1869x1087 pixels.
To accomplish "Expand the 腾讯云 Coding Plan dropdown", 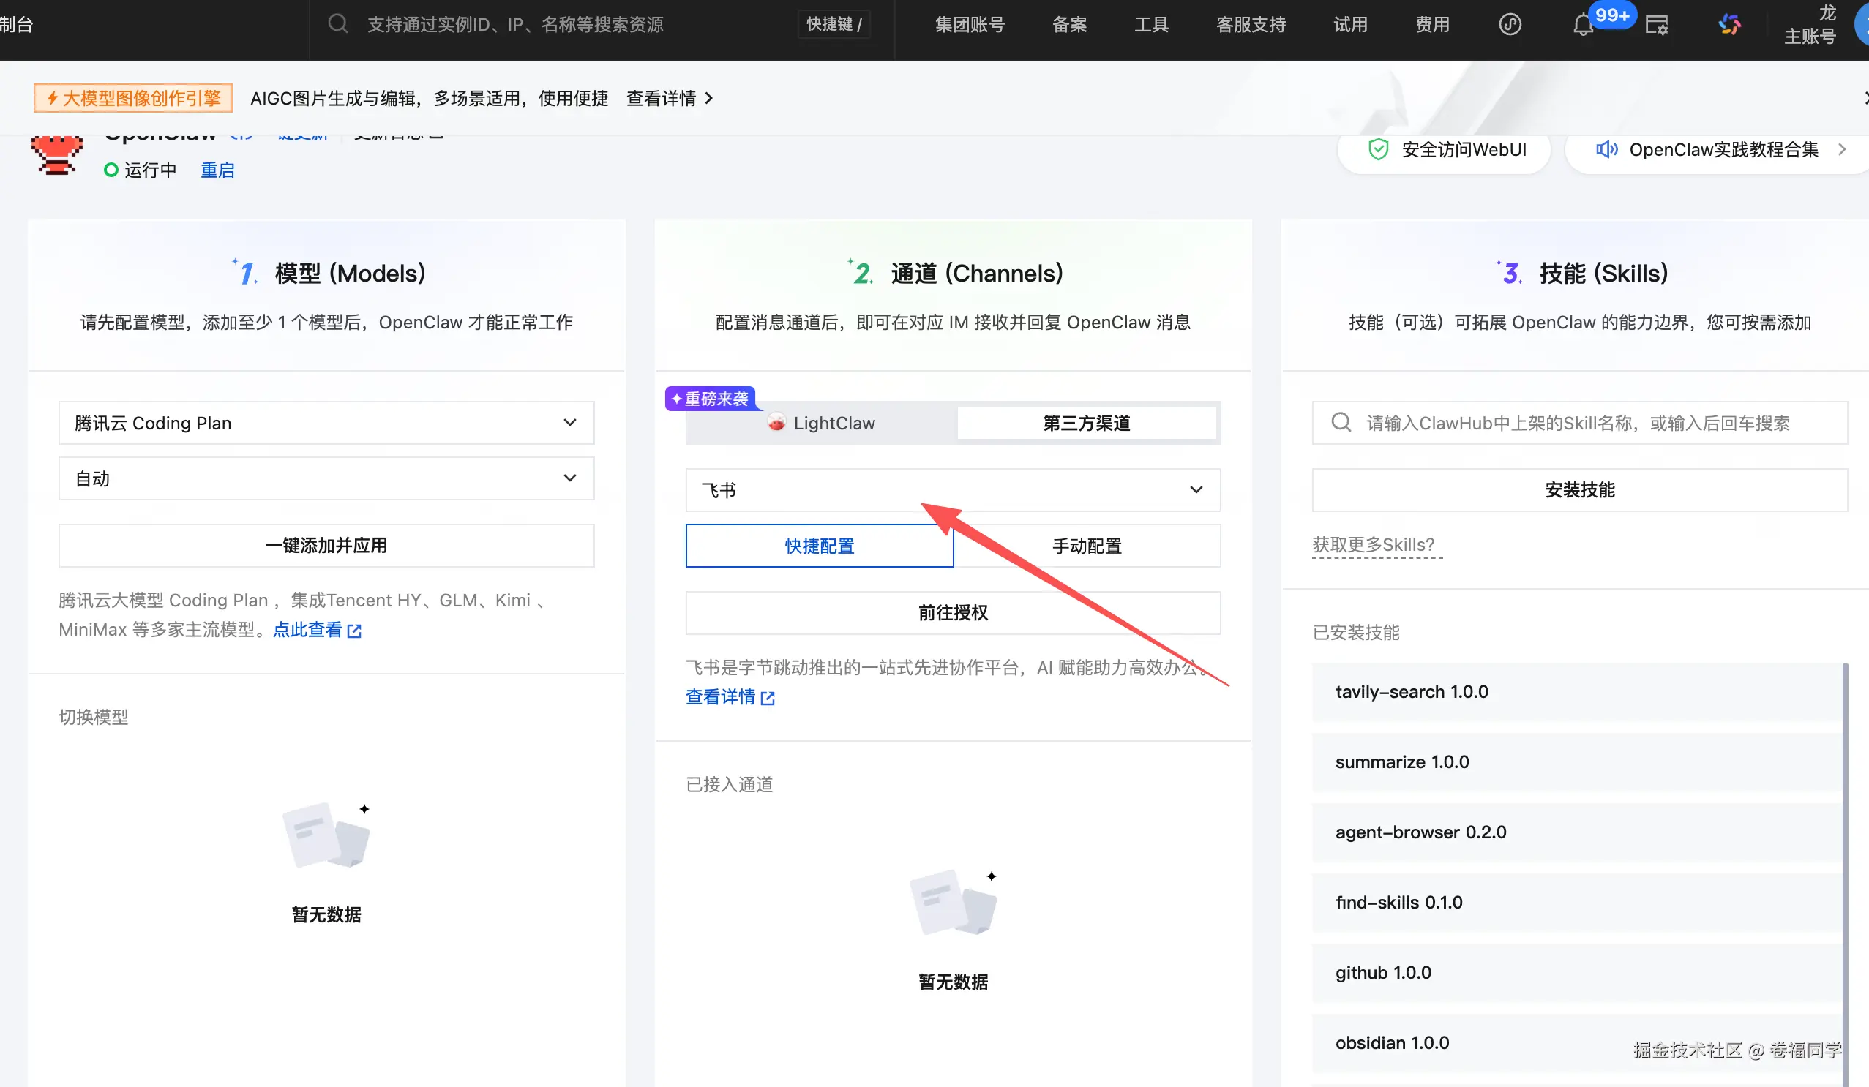I will pyautogui.click(x=326, y=423).
